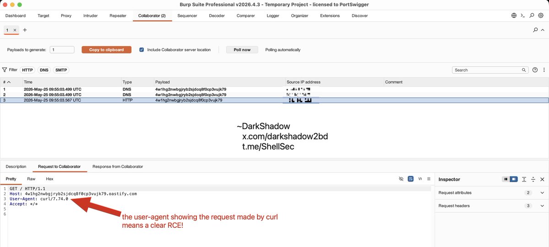Click the search icon in the Collaborator tab row
549x247 pixels.
coord(535,30)
